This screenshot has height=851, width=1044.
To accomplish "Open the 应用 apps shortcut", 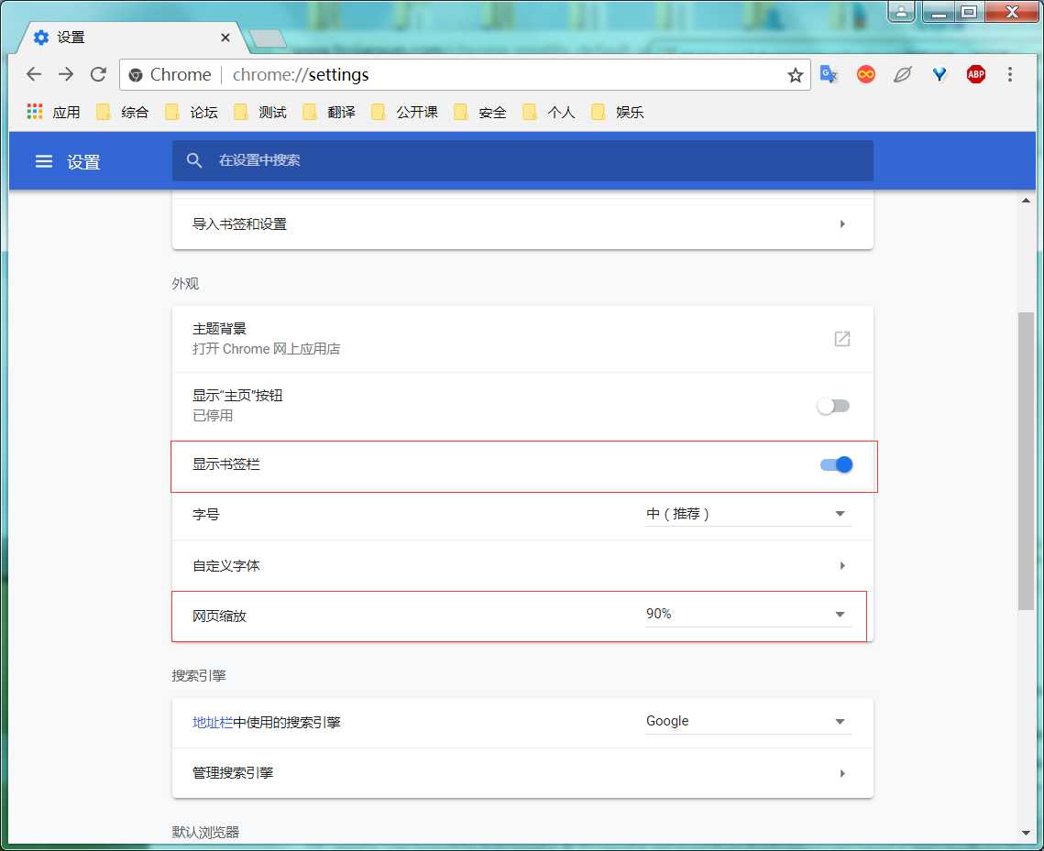I will click(x=53, y=112).
